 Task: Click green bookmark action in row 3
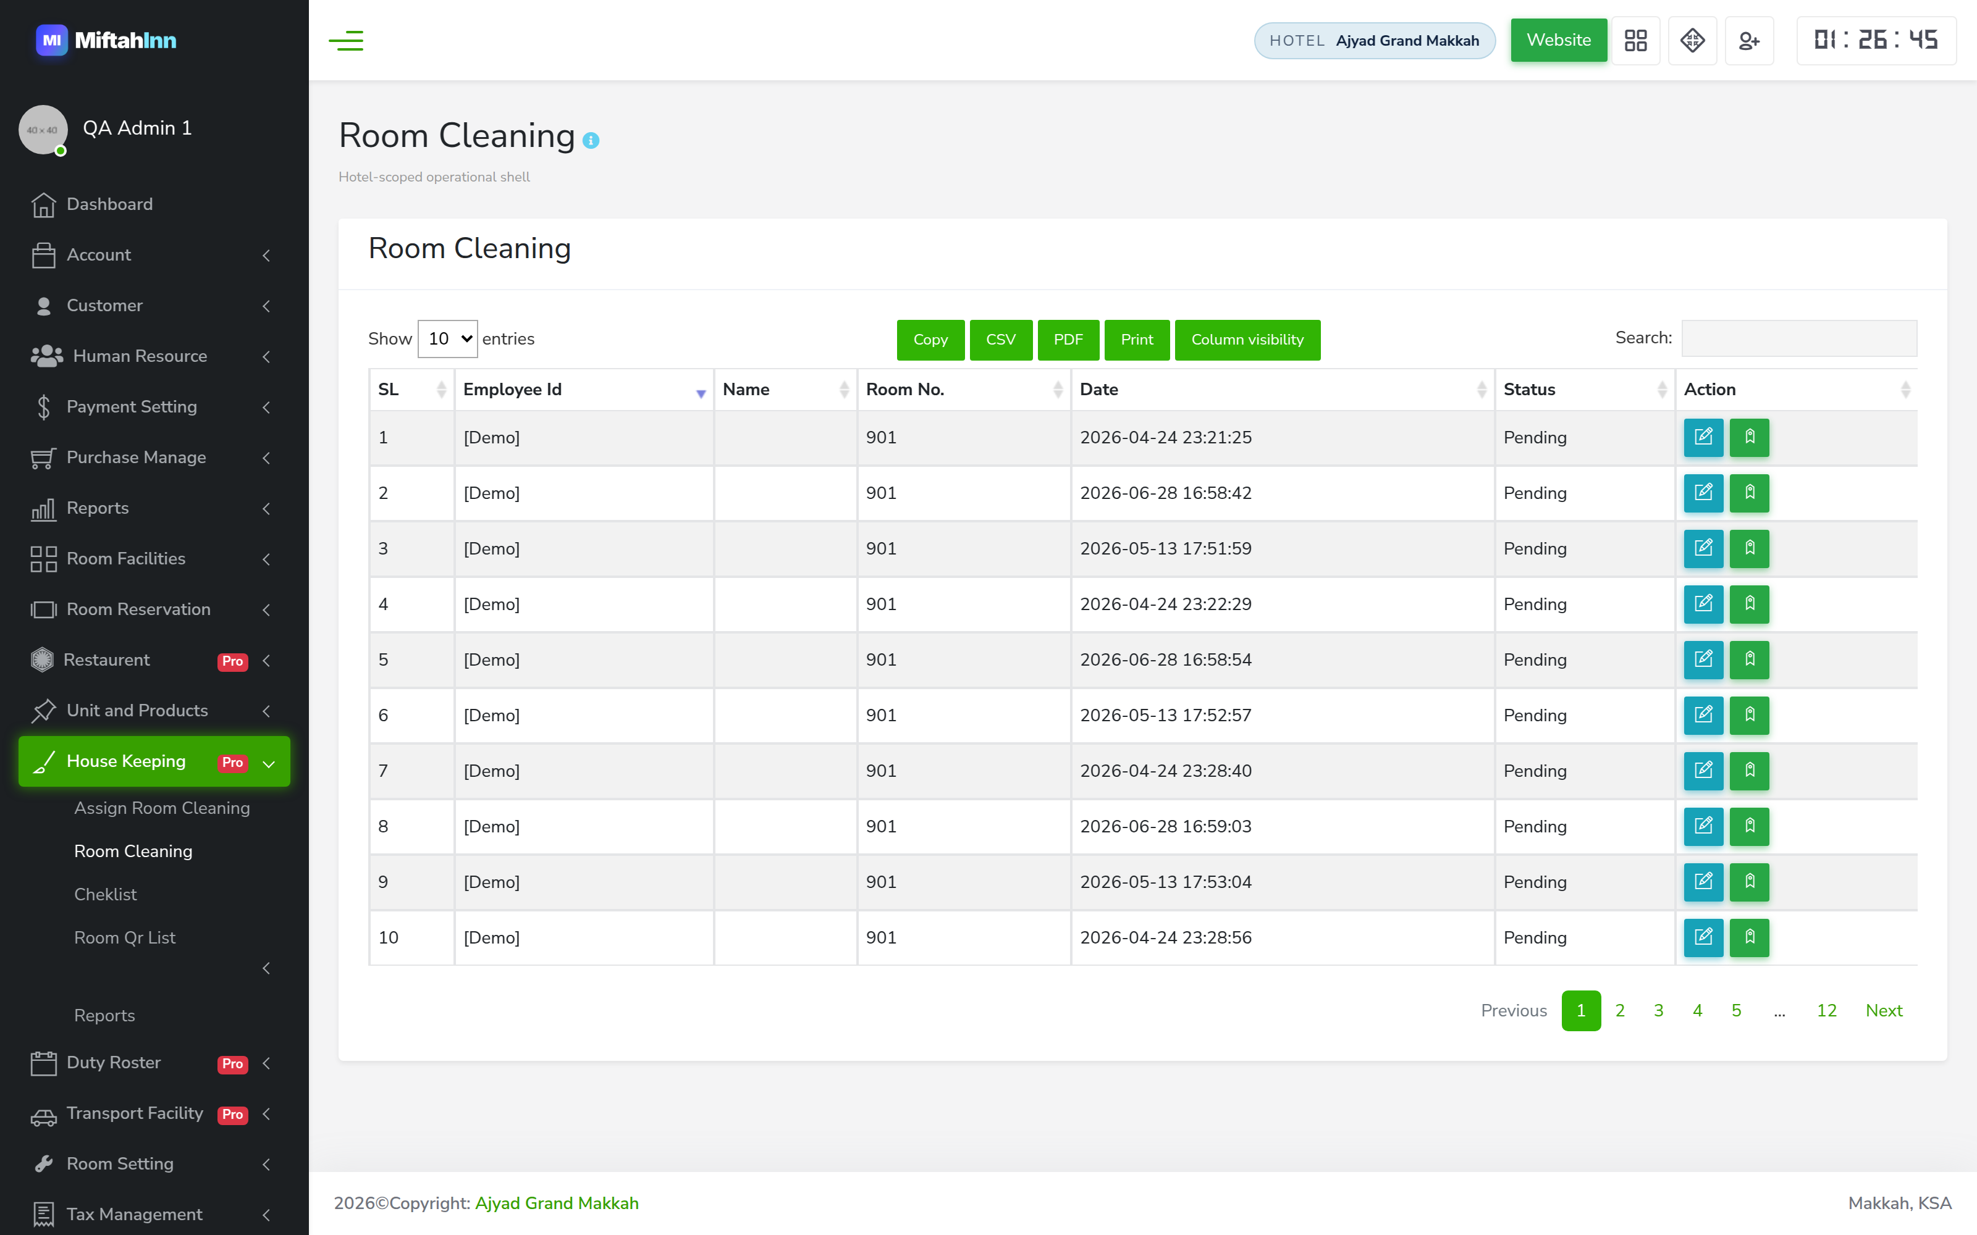[x=1749, y=548]
